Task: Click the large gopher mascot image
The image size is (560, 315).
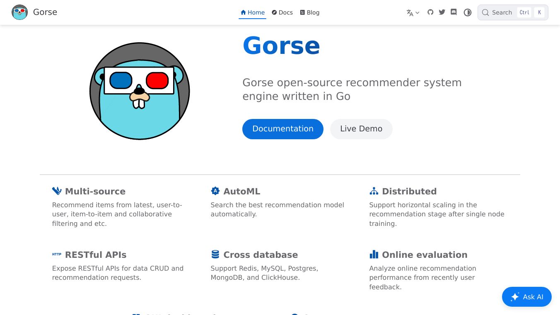Action: pyautogui.click(x=140, y=91)
